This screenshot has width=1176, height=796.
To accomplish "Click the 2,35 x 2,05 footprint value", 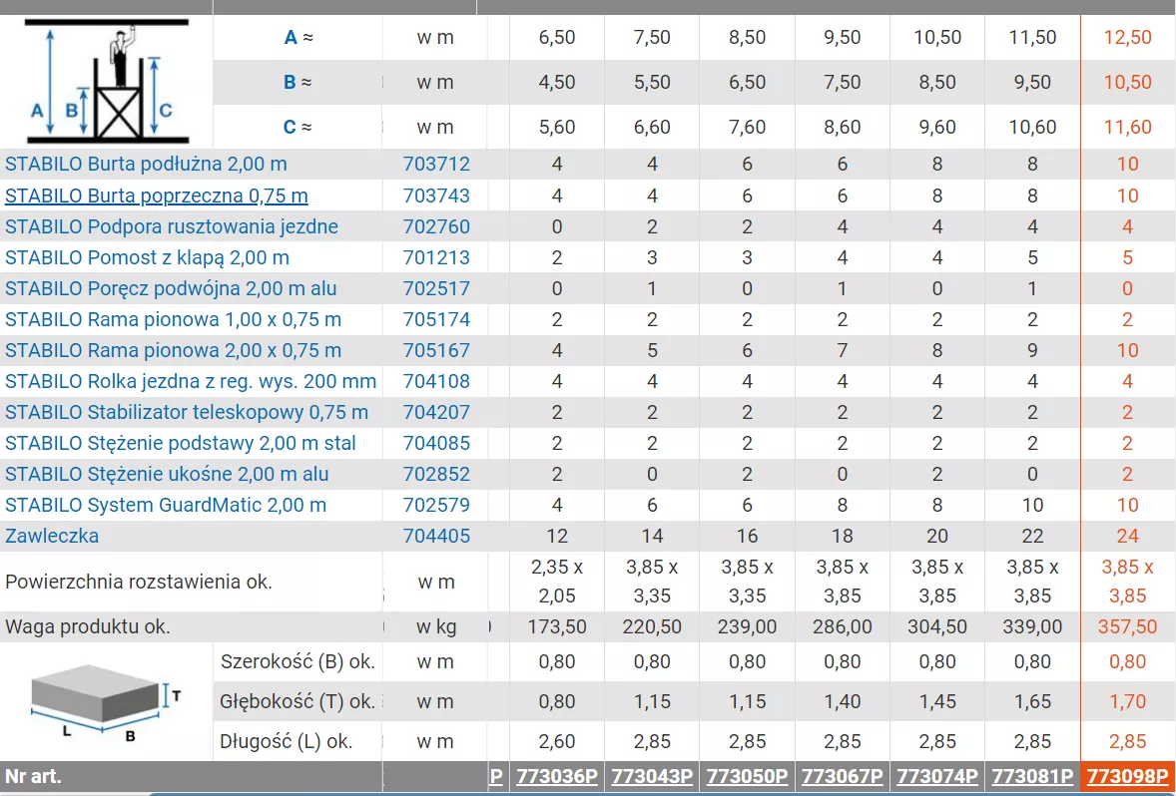I will pyautogui.click(x=557, y=582).
